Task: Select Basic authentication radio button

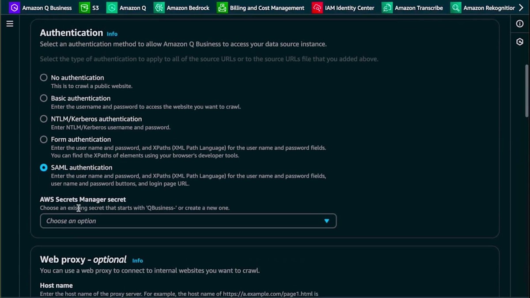Action: pyautogui.click(x=44, y=98)
